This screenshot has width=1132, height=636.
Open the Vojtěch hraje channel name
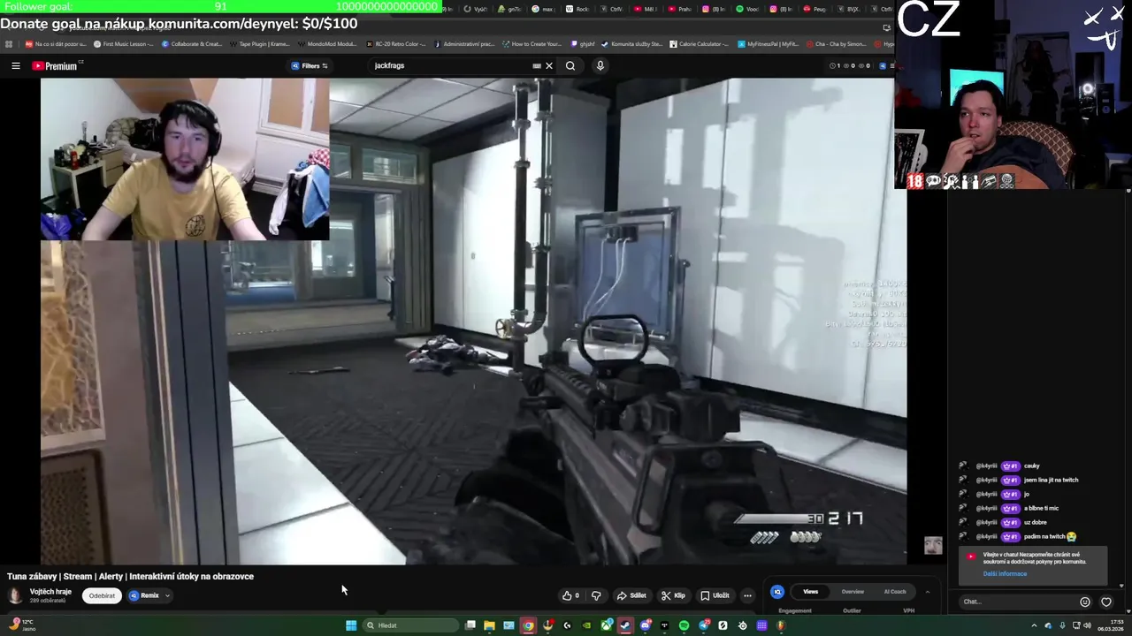(x=50, y=592)
